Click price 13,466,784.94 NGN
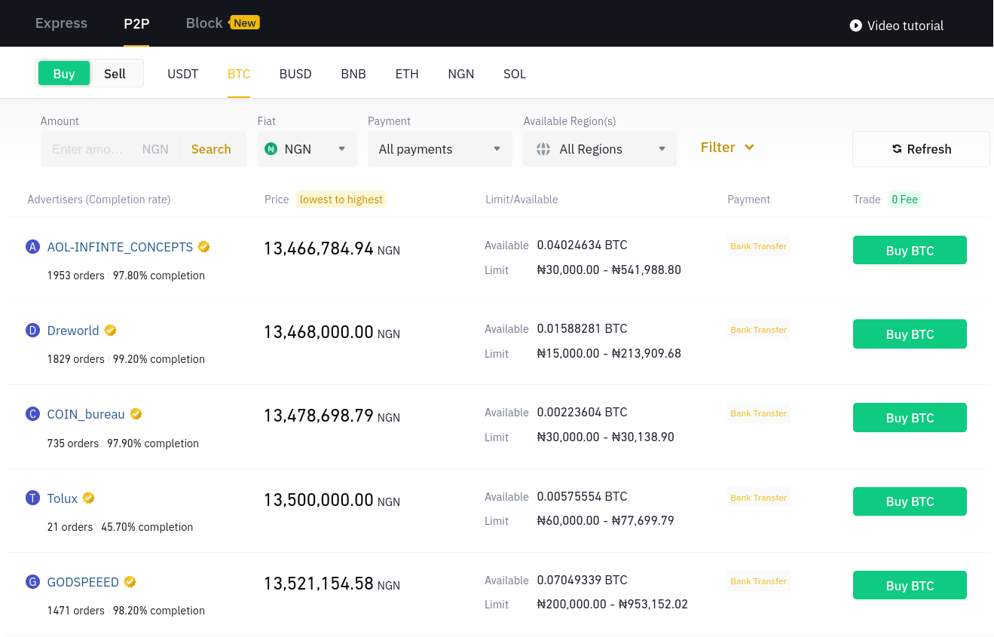 pos(332,248)
